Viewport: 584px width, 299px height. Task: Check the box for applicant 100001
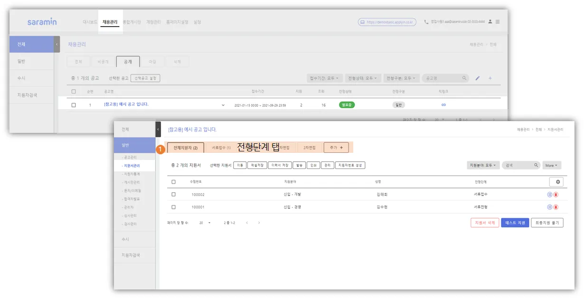(173, 207)
